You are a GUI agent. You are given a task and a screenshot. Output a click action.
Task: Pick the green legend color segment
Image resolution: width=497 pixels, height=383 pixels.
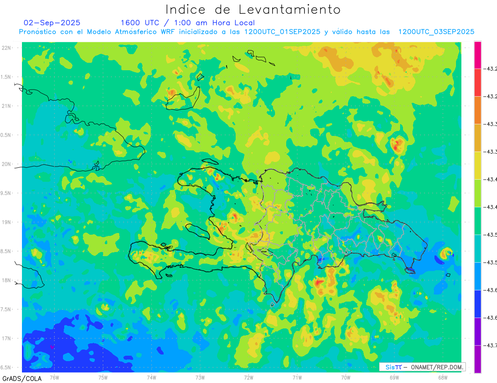478,221
